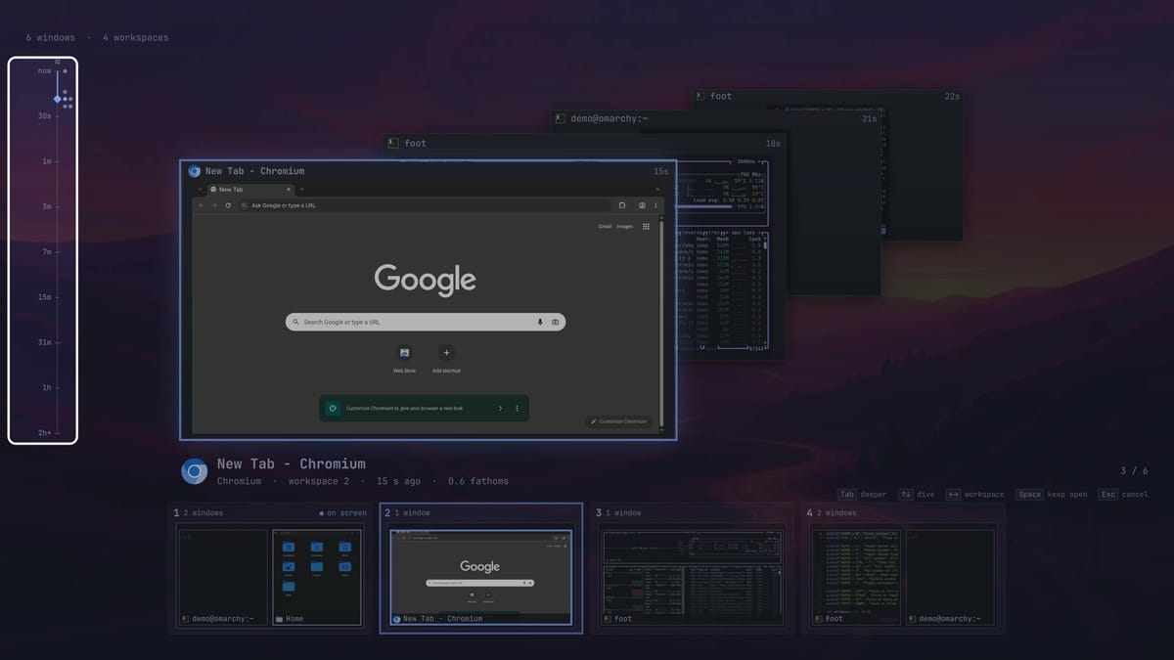
Task: Select the demo@omarchy:~ thumbnail in workspace 4
Action: coord(952,577)
